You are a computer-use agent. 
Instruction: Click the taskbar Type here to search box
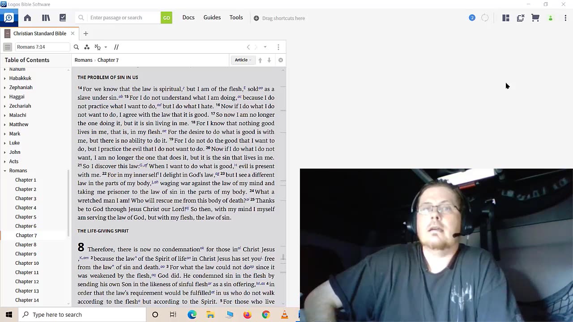[x=82, y=314]
